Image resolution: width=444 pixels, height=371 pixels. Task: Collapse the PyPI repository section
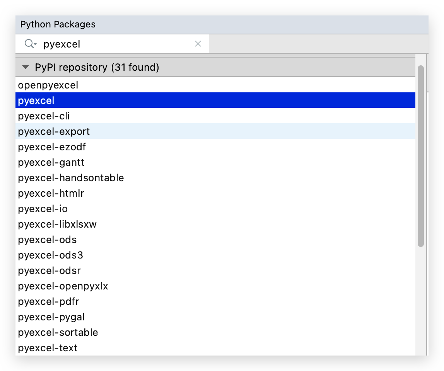point(26,67)
